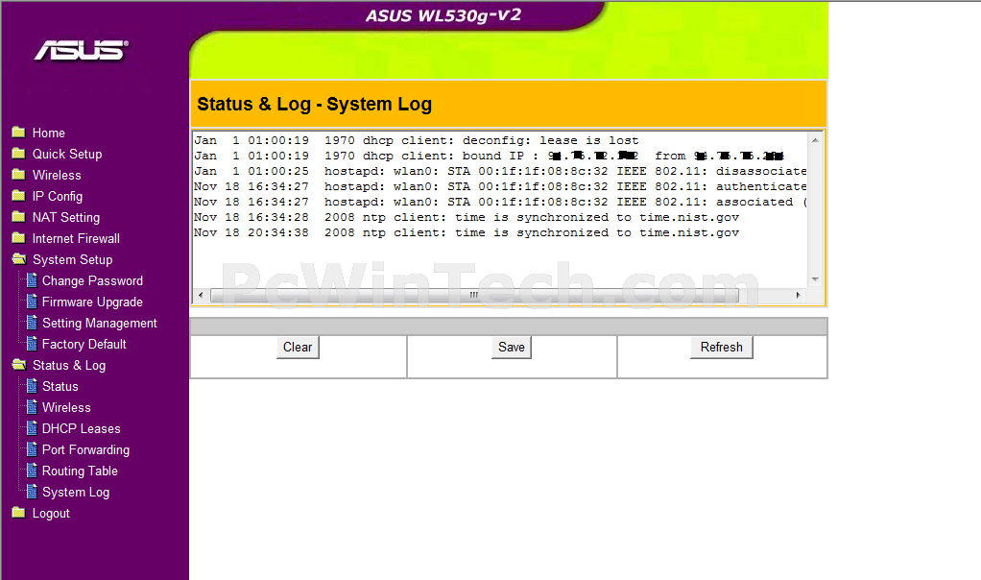Select Status & Log menu label
Viewport: 981px width, 580px height.
click(69, 366)
